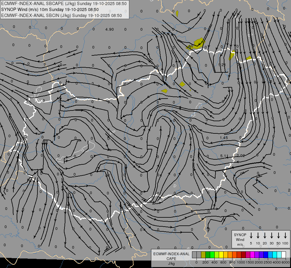The height and width of the screenshot is (268, 291).
Task: Click the 2.02 value on the map
Action: click(241, 155)
